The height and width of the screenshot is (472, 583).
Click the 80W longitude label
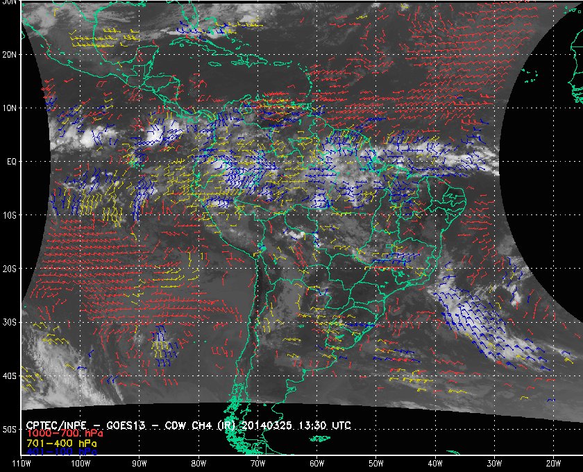(x=198, y=464)
